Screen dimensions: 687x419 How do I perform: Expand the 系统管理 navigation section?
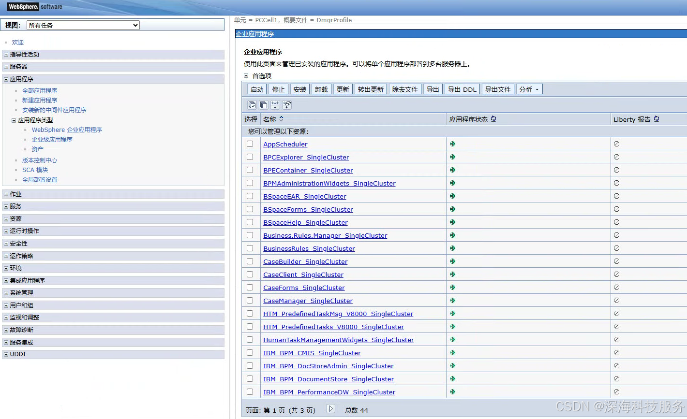(6, 293)
